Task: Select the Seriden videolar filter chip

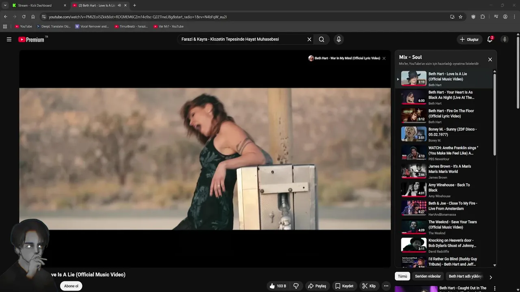Action: coord(428,276)
